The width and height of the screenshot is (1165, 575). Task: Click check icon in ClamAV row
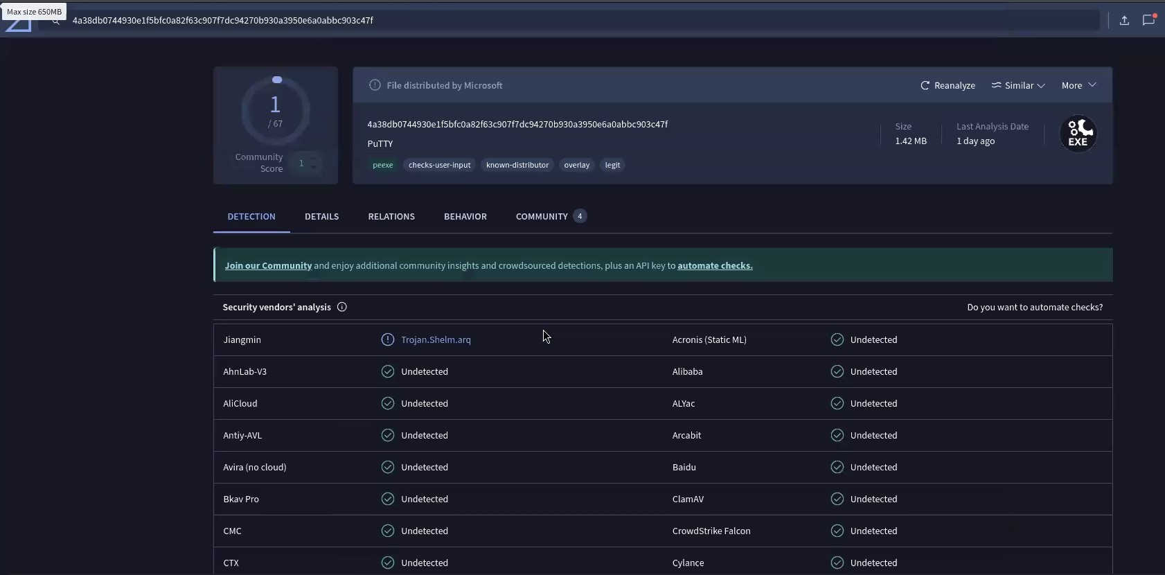(837, 499)
